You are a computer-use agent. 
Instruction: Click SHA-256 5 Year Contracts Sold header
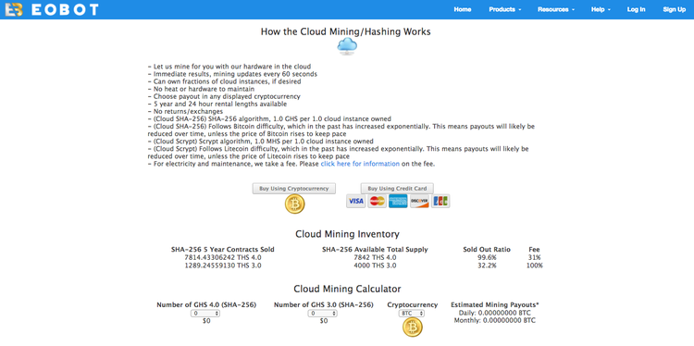click(x=223, y=250)
